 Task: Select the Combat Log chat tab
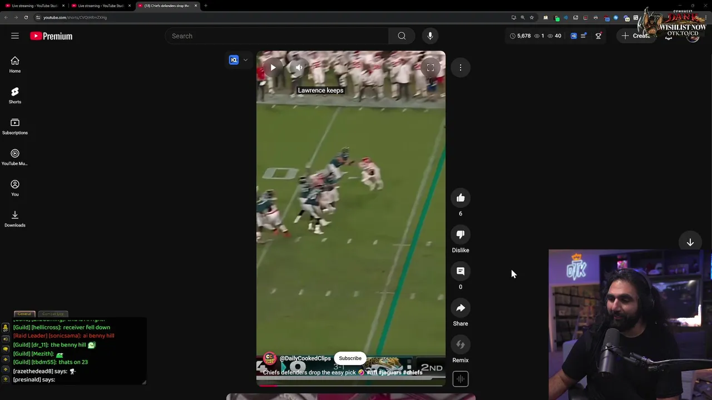click(x=53, y=314)
